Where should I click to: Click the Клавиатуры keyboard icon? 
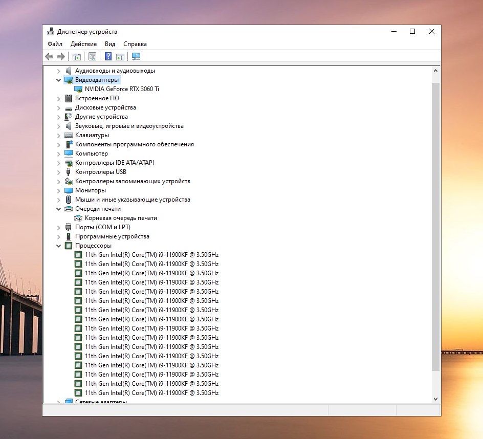tap(69, 135)
